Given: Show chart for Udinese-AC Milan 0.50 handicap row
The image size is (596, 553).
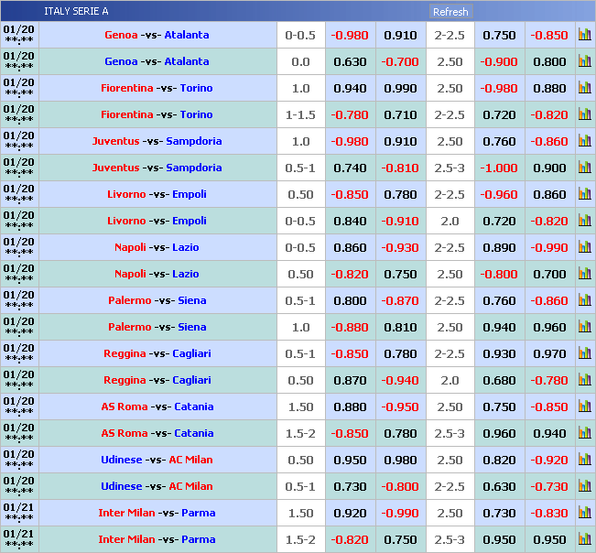Looking at the screenshot, I should point(584,461).
